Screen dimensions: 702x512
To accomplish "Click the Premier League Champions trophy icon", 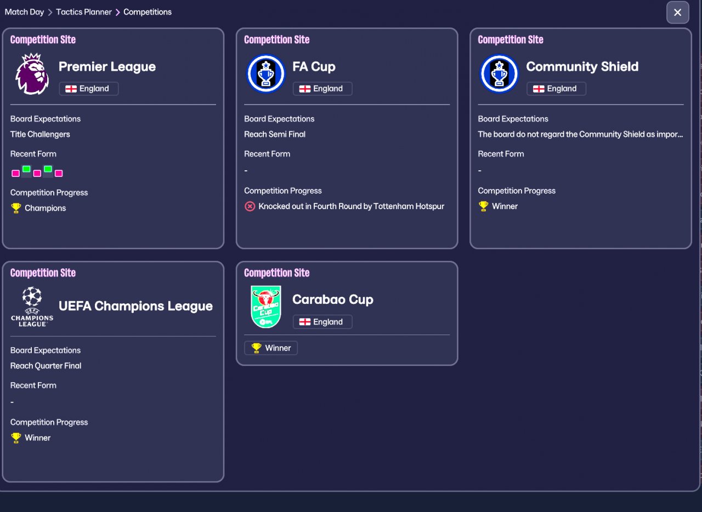I will tap(16, 208).
